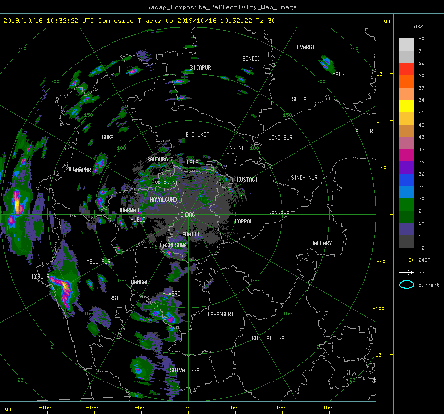Screen dimensions: 444x414
Task: Click the SHORAPUR city label
Action: pyautogui.click(x=303, y=99)
